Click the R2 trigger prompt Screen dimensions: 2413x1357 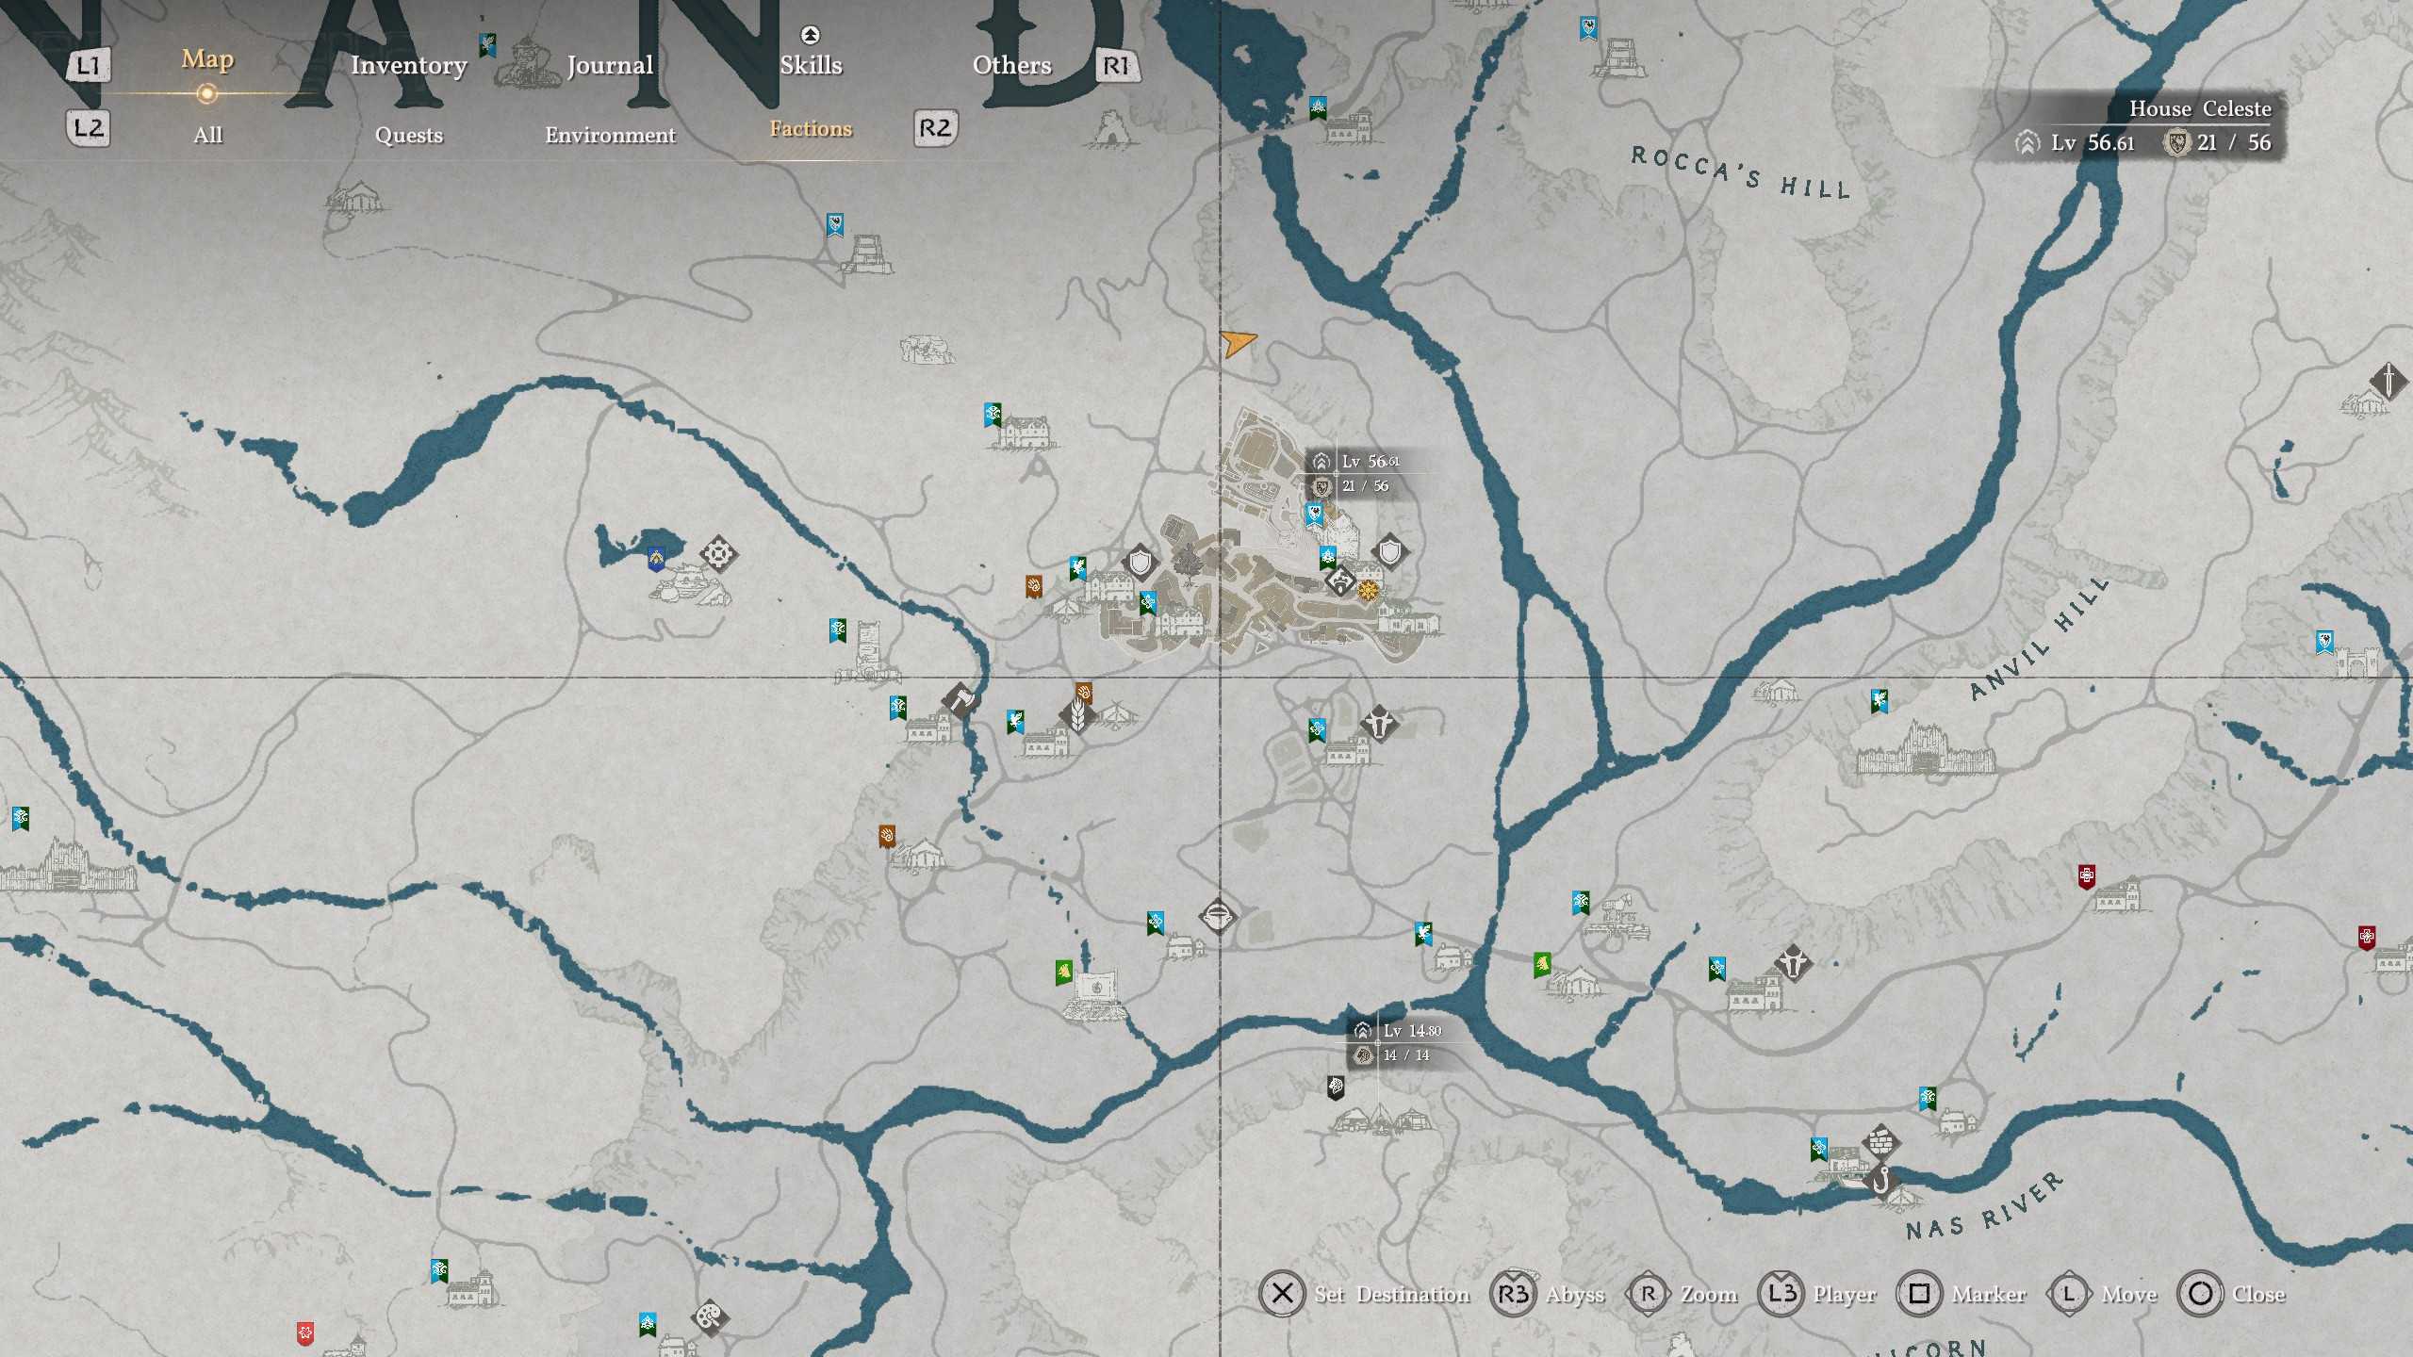pyautogui.click(x=935, y=128)
